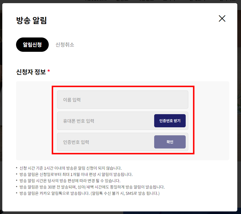Select the 방송 알림 dialog title
Screen dimensions: 241x214
pos(31,20)
